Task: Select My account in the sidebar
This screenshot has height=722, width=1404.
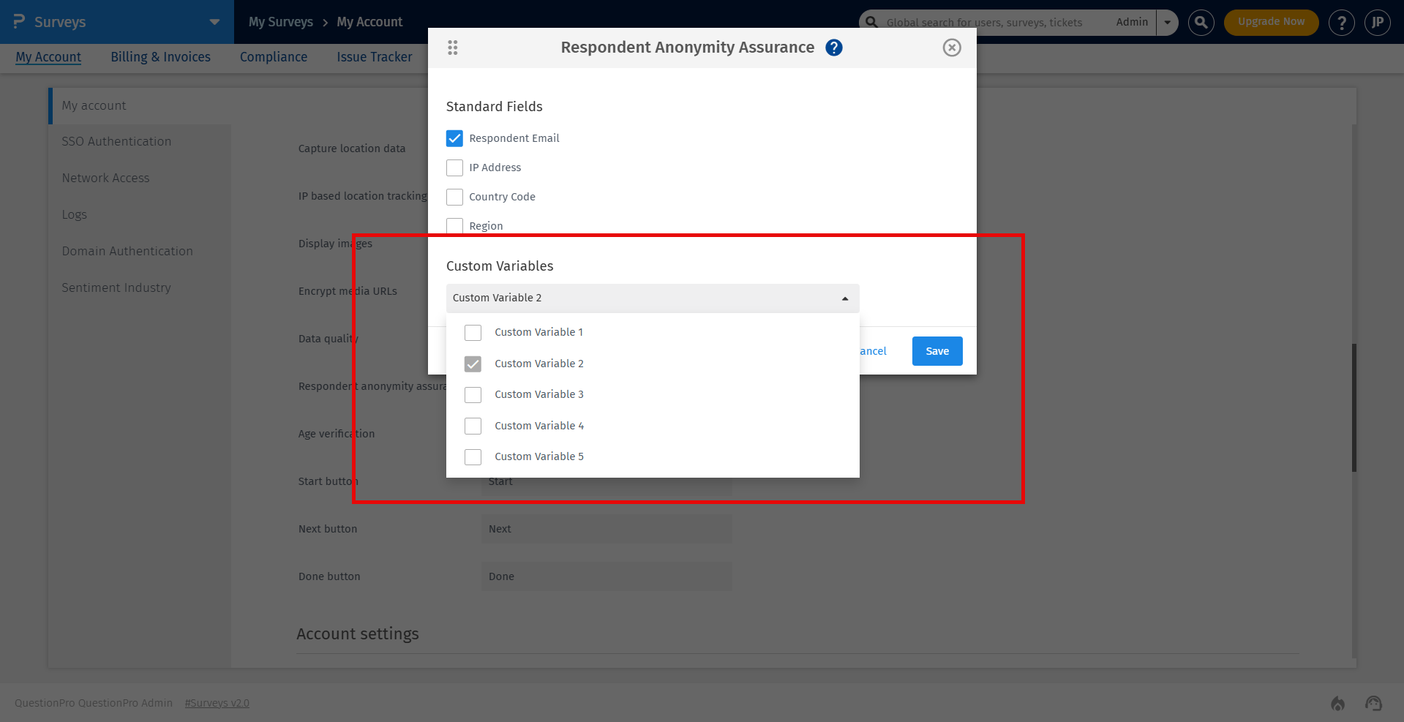Action: point(94,106)
